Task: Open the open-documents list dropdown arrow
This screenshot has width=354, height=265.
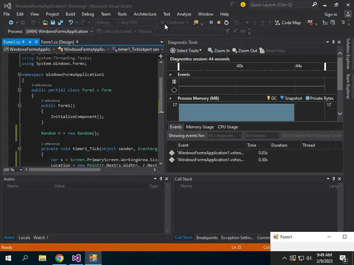Action: [x=162, y=42]
